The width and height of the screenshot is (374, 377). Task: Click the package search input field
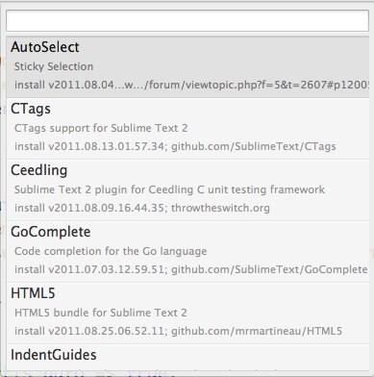(x=187, y=21)
